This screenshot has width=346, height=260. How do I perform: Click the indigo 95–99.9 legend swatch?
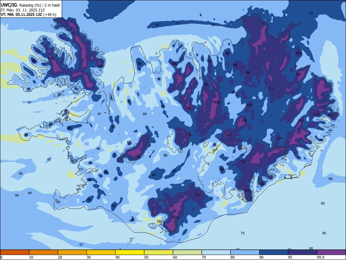click(x=302, y=252)
